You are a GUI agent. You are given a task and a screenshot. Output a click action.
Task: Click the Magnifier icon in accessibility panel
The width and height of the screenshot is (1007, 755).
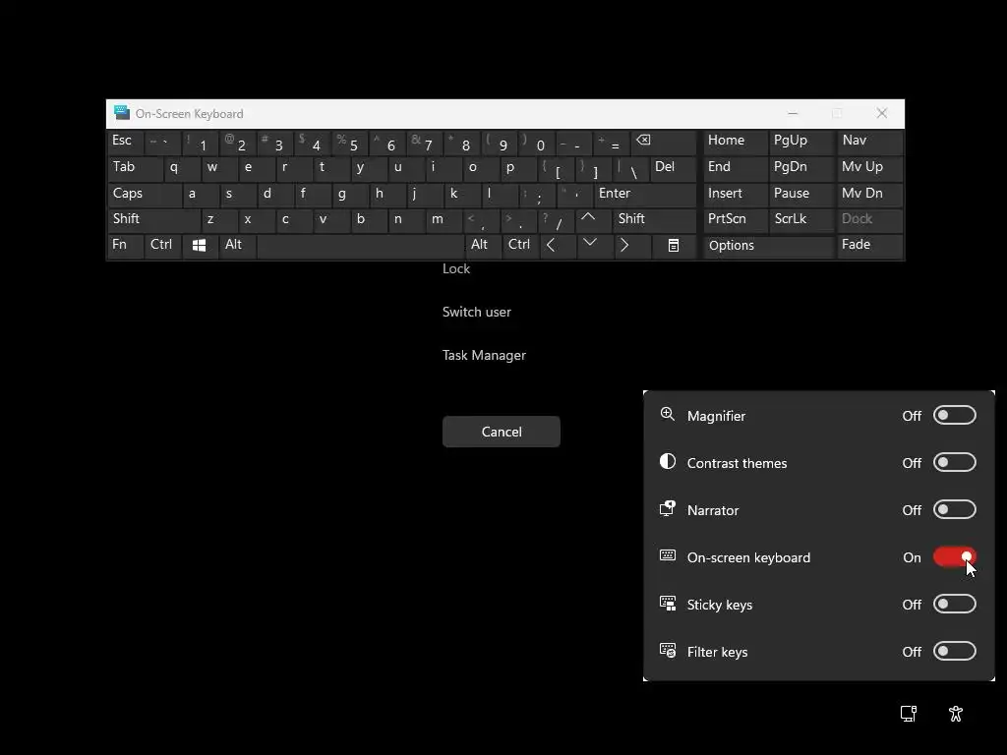point(668,415)
